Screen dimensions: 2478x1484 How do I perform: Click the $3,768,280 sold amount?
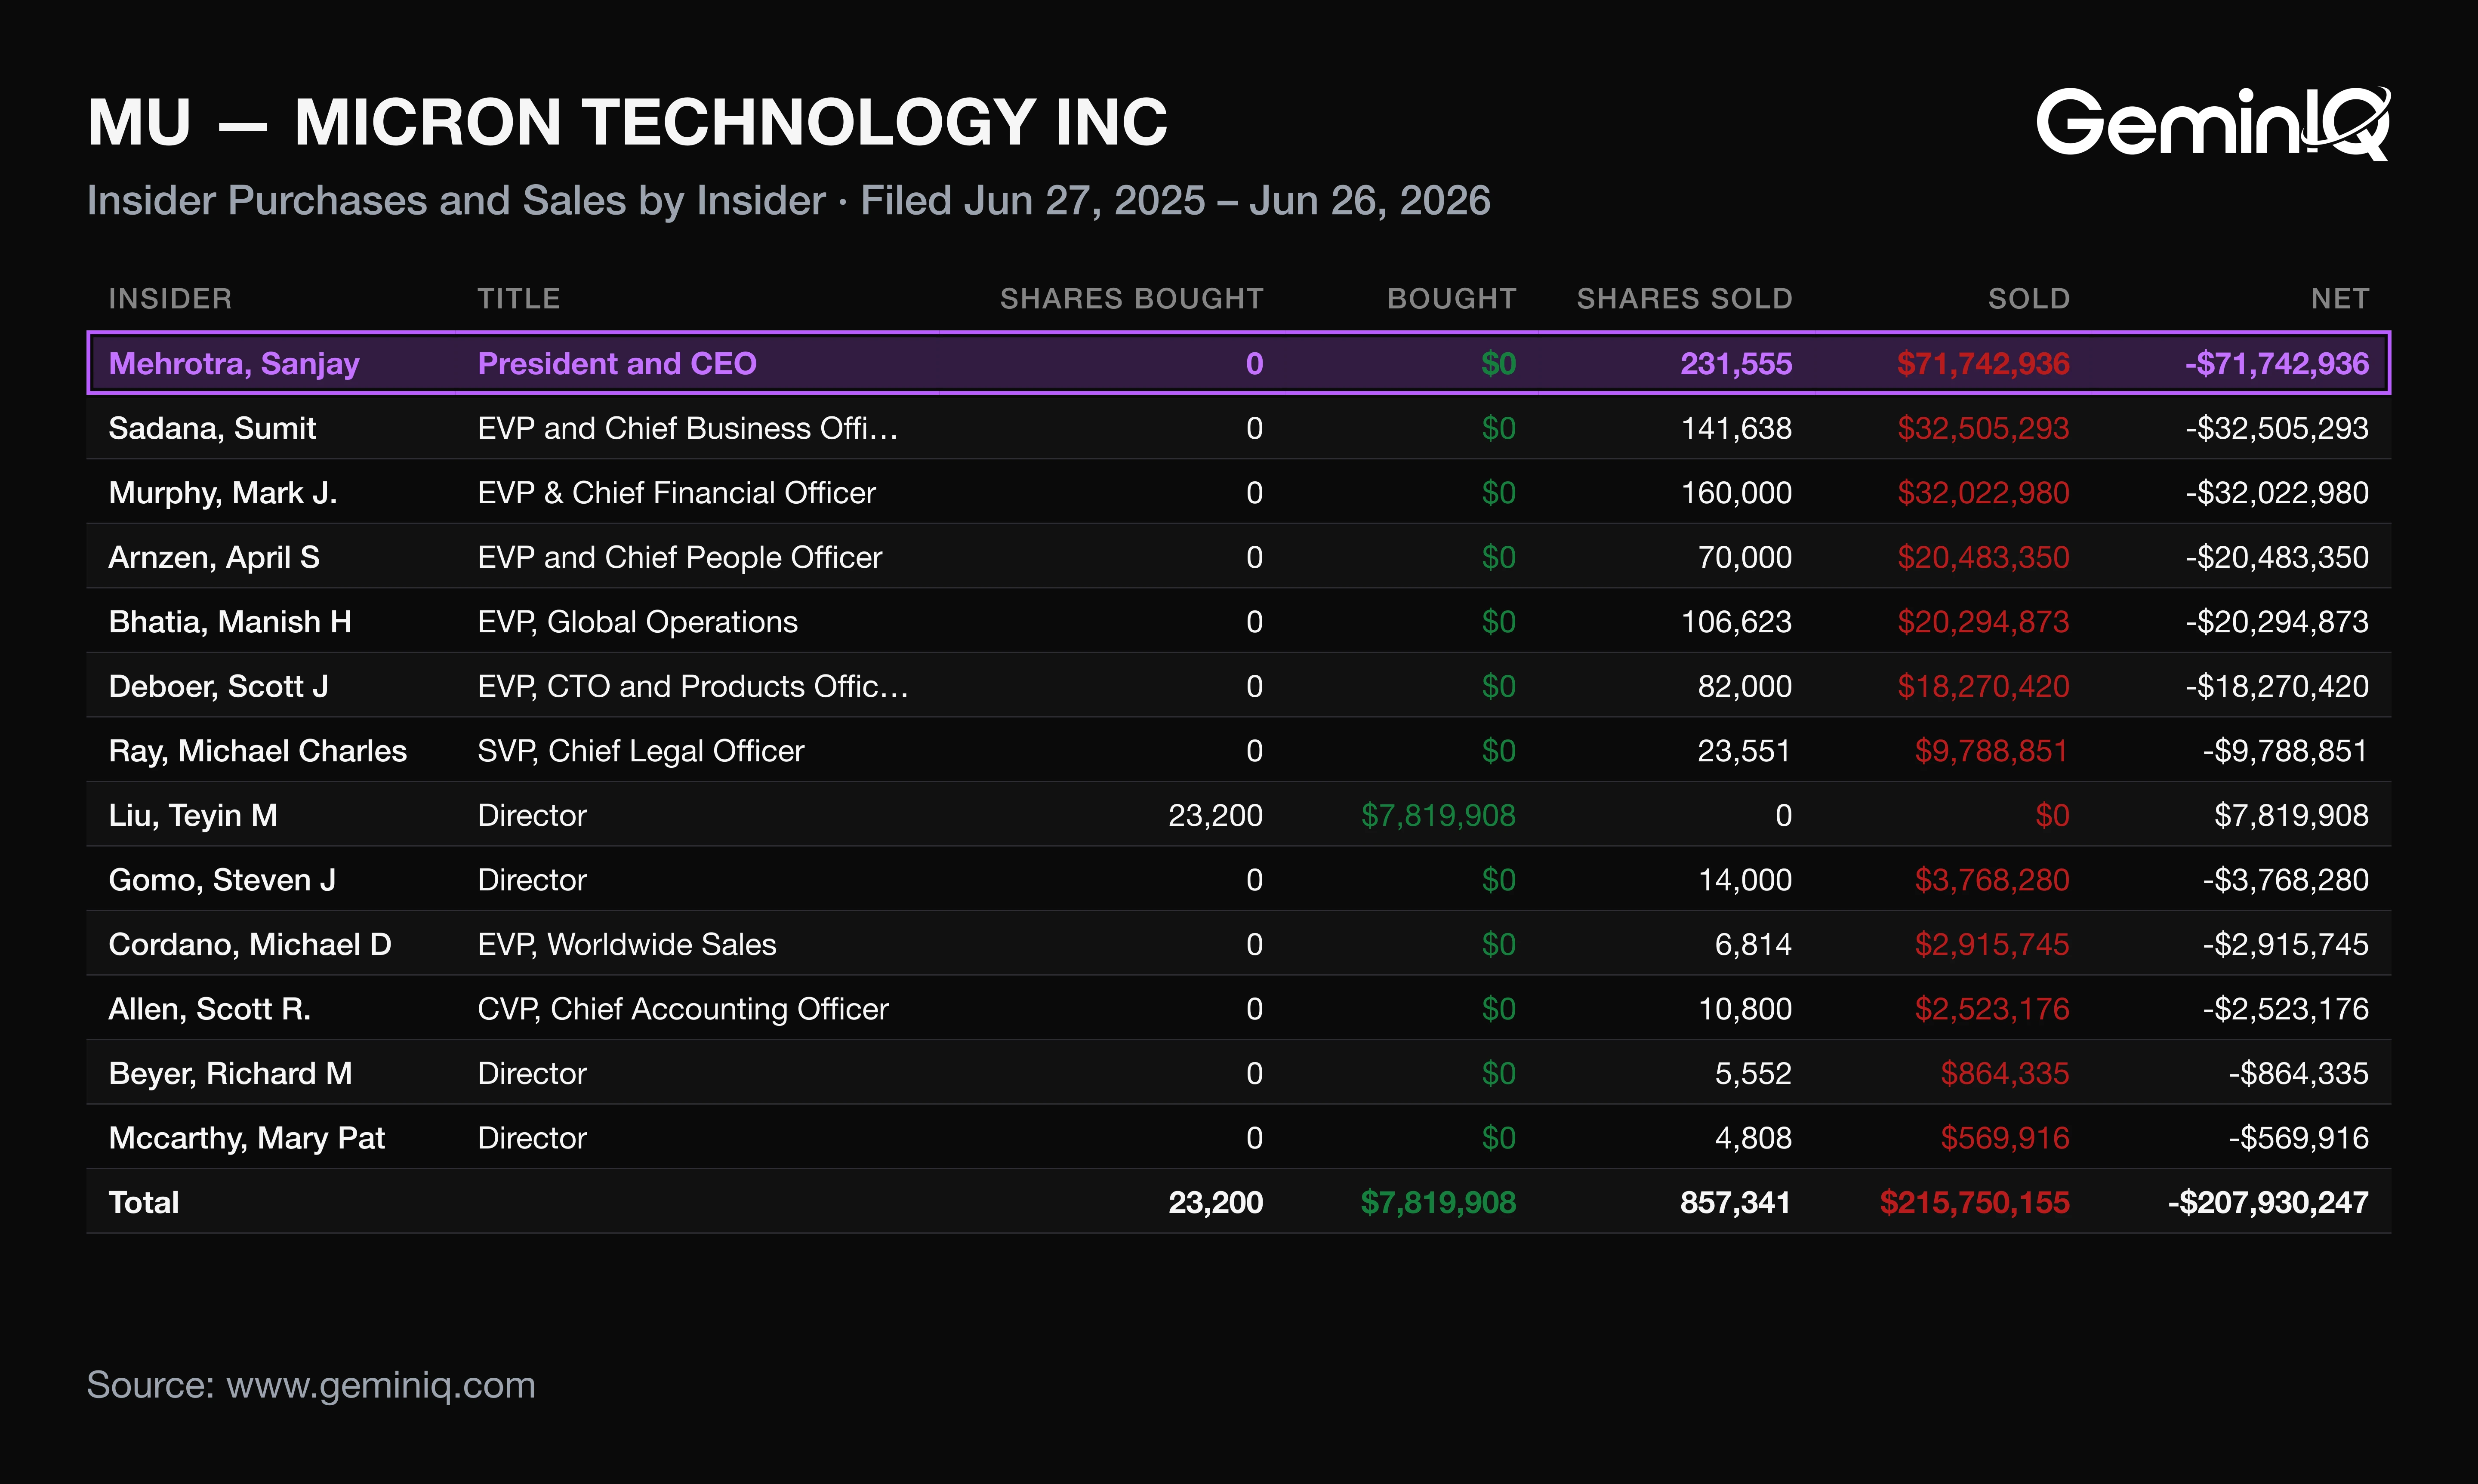[x=1991, y=880]
